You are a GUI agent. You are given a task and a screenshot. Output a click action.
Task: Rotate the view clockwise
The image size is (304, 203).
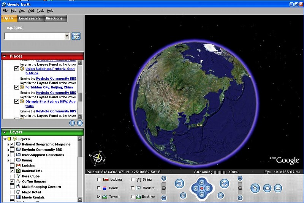click(225, 183)
